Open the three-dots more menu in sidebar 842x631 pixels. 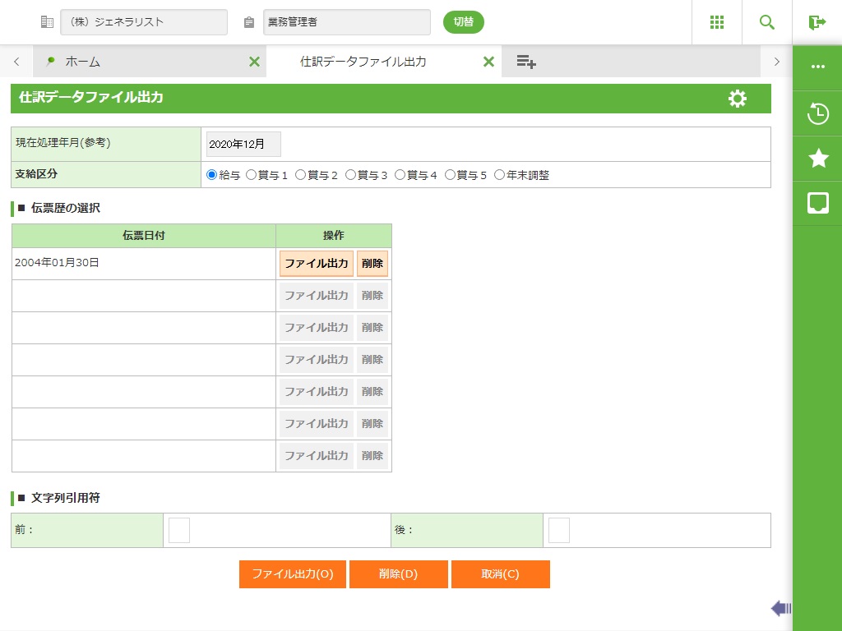[817, 67]
